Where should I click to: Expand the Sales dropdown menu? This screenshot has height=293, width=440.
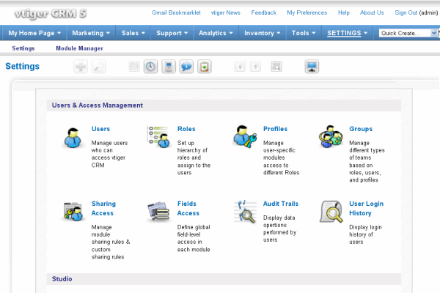tap(133, 33)
